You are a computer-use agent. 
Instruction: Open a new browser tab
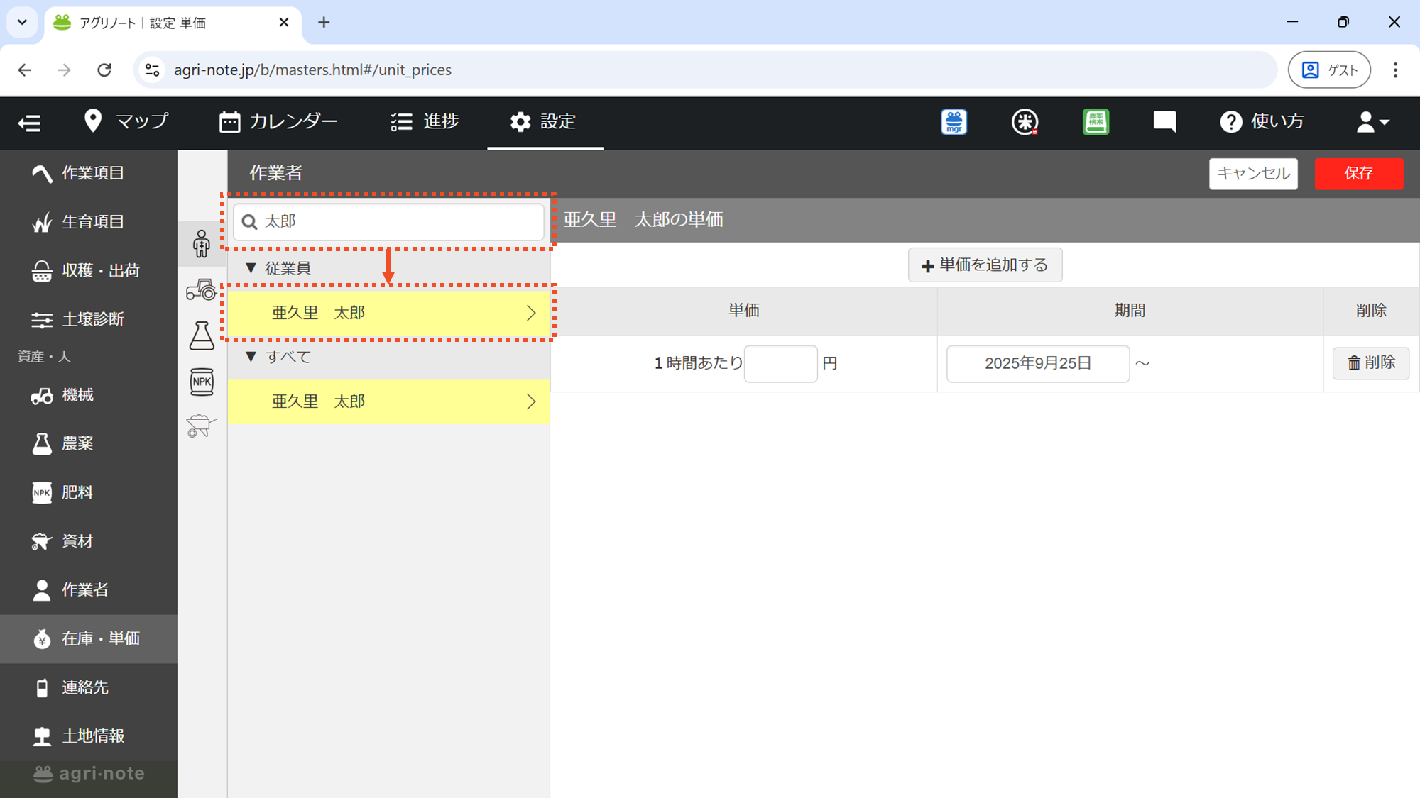click(324, 23)
